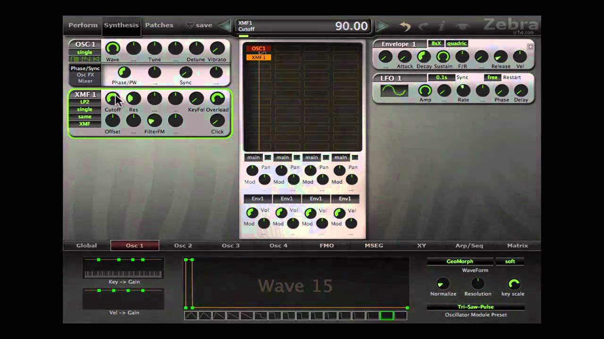The width and height of the screenshot is (604, 339).
Task: Click the XMF 1 module header
Action: [85, 94]
